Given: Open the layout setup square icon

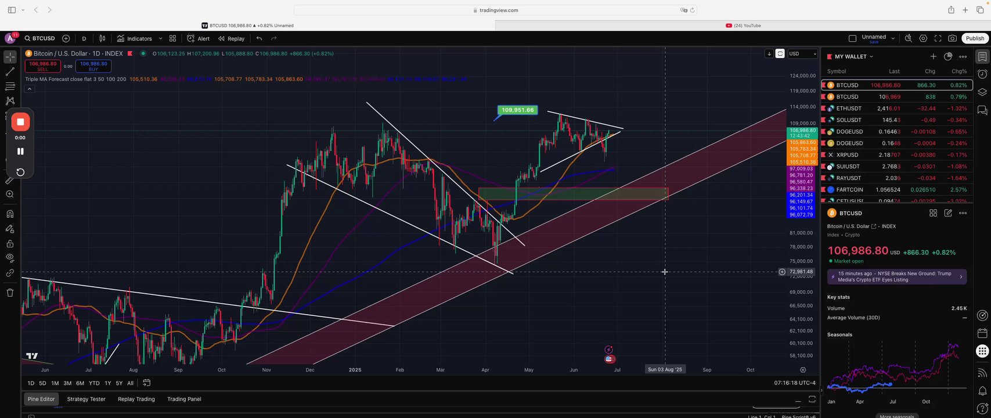Looking at the screenshot, I should (x=852, y=38).
